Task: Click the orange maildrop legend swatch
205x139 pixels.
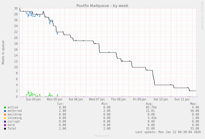Action: [5, 115]
